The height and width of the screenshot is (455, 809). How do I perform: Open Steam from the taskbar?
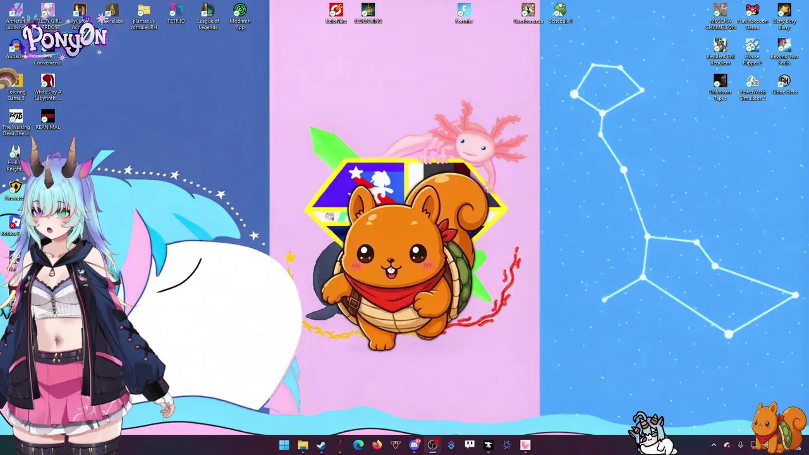(x=321, y=446)
